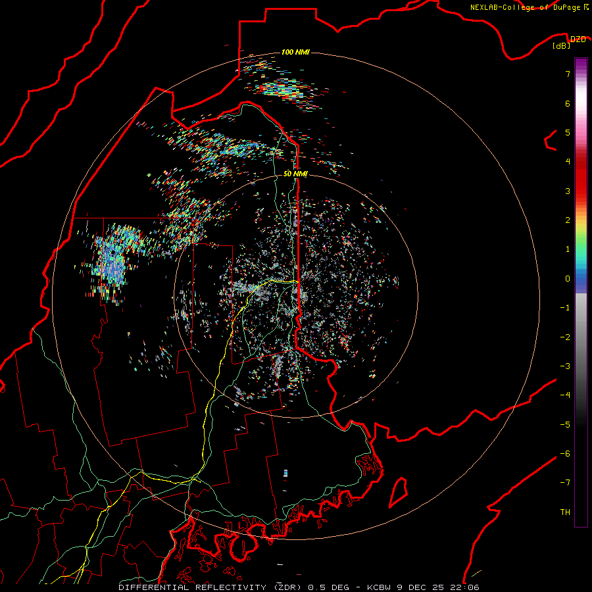Select the 1 value on the color scale
Image resolution: width=592 pixels, height=592 pixels.
(568, 249)
